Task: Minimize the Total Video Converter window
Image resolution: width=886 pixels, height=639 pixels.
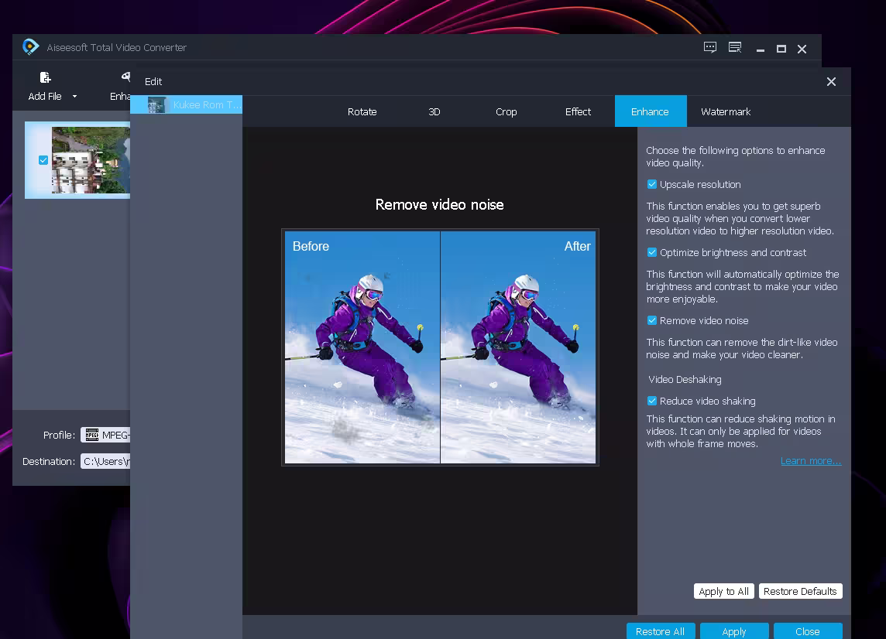Action: (x=761, y=50)
